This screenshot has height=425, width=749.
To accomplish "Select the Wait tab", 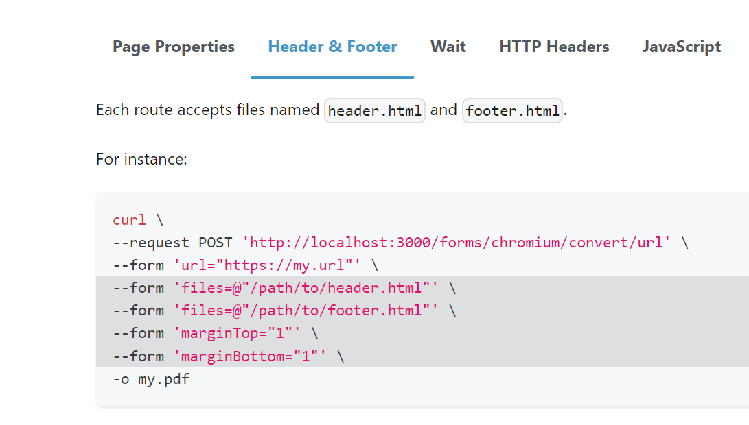I will (x=448, y=47).
